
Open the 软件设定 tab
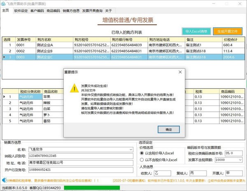click(21, 11)
